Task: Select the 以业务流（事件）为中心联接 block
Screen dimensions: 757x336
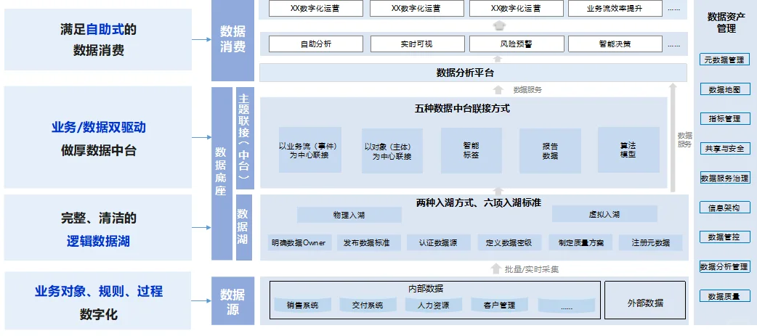Action: (310, 150)
